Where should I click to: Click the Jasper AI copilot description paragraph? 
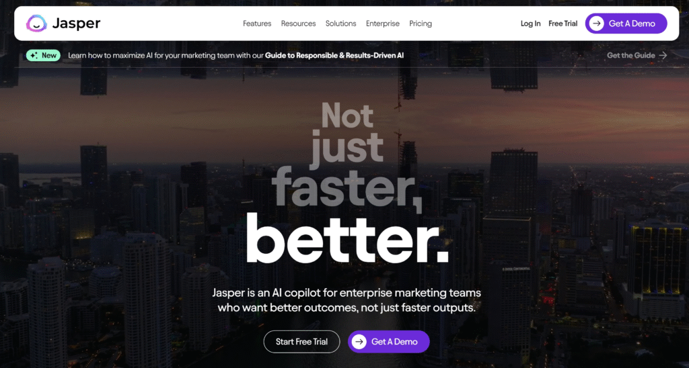tap(347, 300)
